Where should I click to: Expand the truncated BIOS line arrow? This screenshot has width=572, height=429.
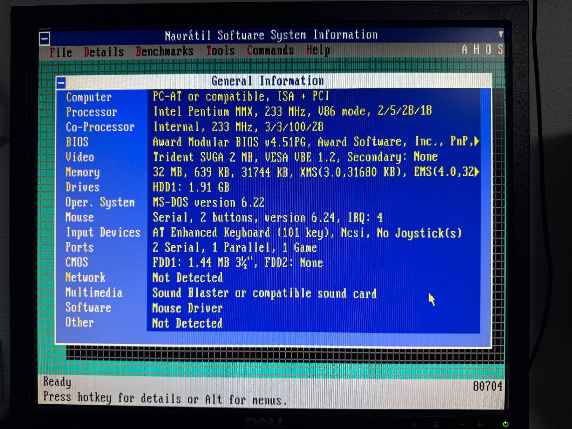pyautogui.click(x=476, y=141)
